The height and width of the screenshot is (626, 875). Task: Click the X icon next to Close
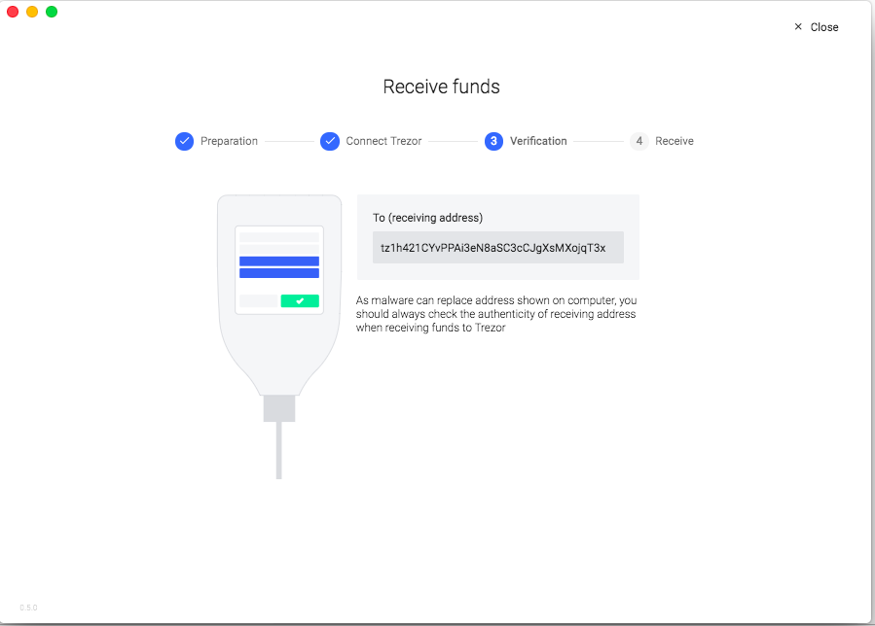coord(798,27)
